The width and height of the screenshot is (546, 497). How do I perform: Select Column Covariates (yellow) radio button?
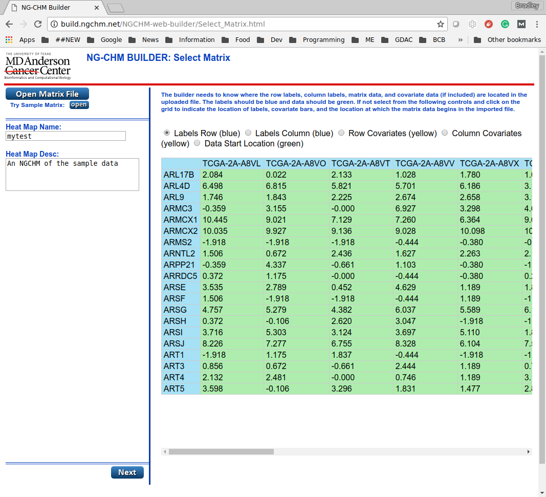tap(445, 133)
